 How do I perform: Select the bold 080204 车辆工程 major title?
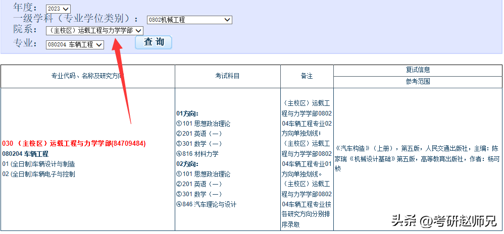tap(25, 154)
